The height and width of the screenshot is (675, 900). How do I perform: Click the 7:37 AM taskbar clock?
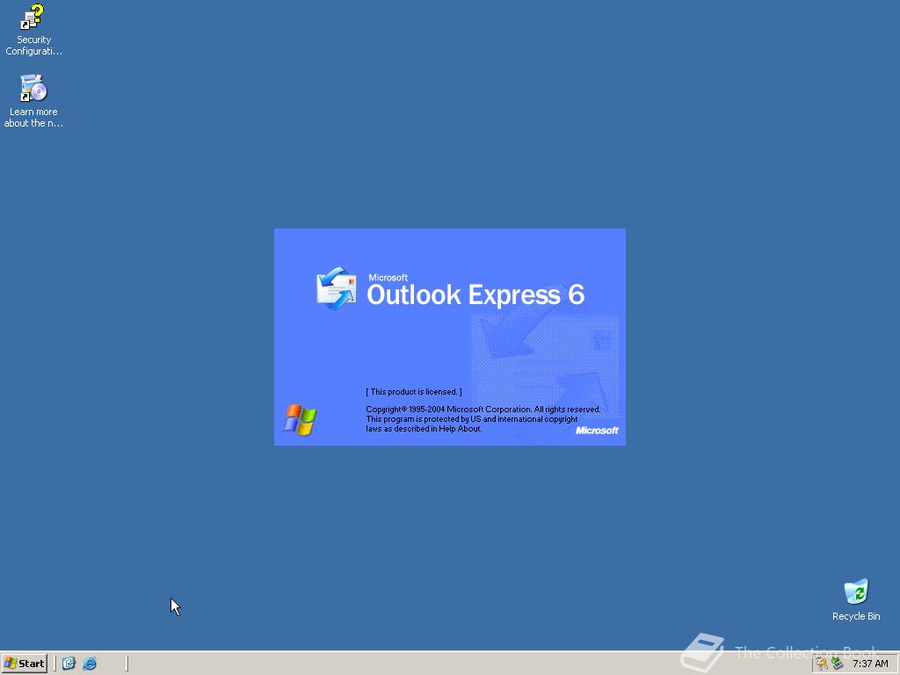870,664
